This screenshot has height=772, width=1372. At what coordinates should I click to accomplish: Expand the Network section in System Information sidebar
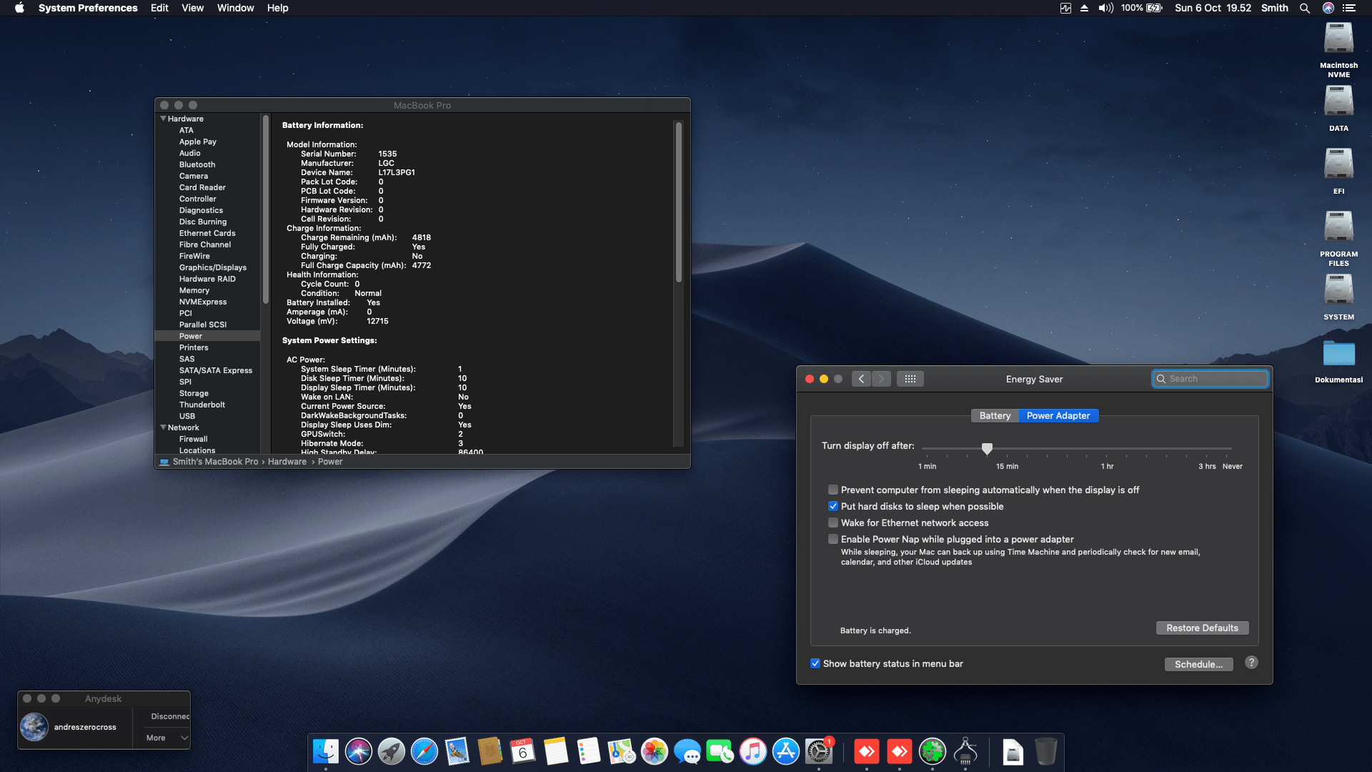click(x=164, y=427)
